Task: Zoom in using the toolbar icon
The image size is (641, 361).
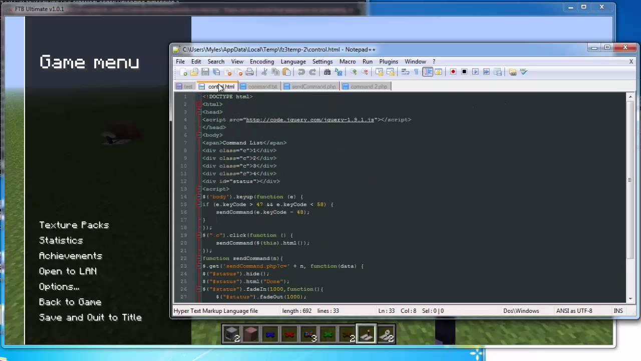Action: pyautogui.click(x=354, y=72)
